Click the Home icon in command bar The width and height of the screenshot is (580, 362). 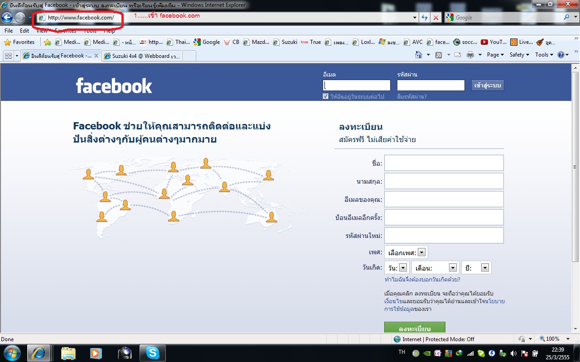419,55
